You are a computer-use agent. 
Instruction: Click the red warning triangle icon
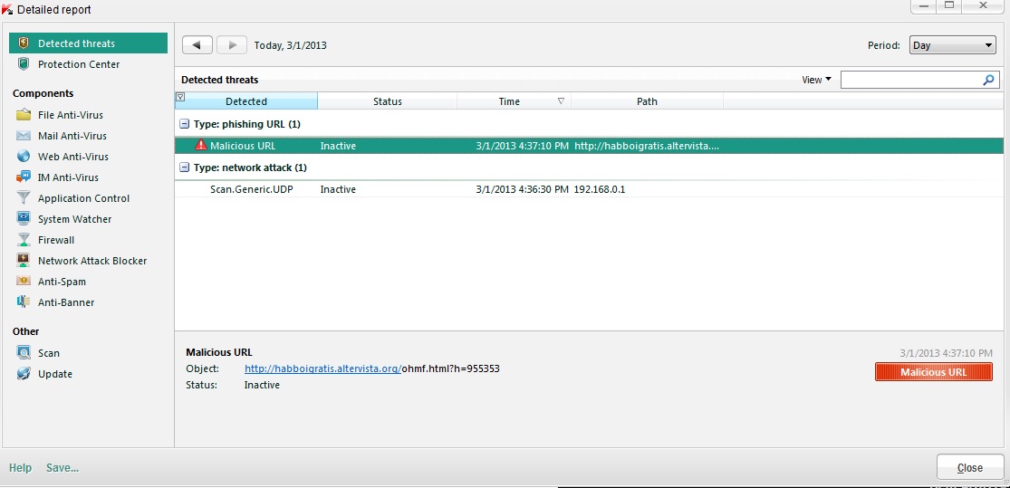(x=201, y=145)
